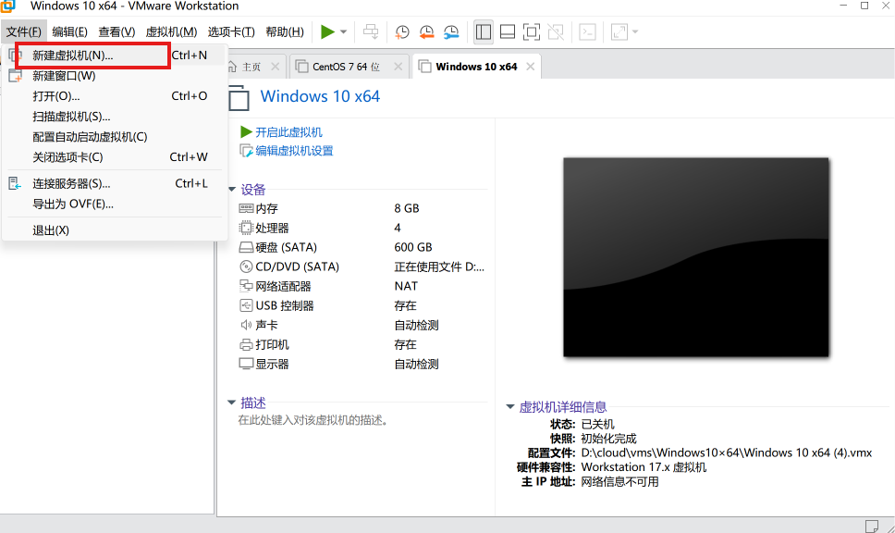Click the send Ctrl+Alt+Del toolbar icon
This screenshot has height=533, width=895.
click(x=371, y=32)
